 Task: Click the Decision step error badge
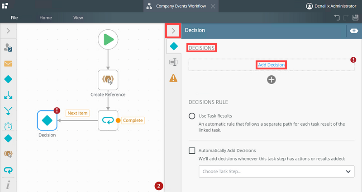coord(57,110)
